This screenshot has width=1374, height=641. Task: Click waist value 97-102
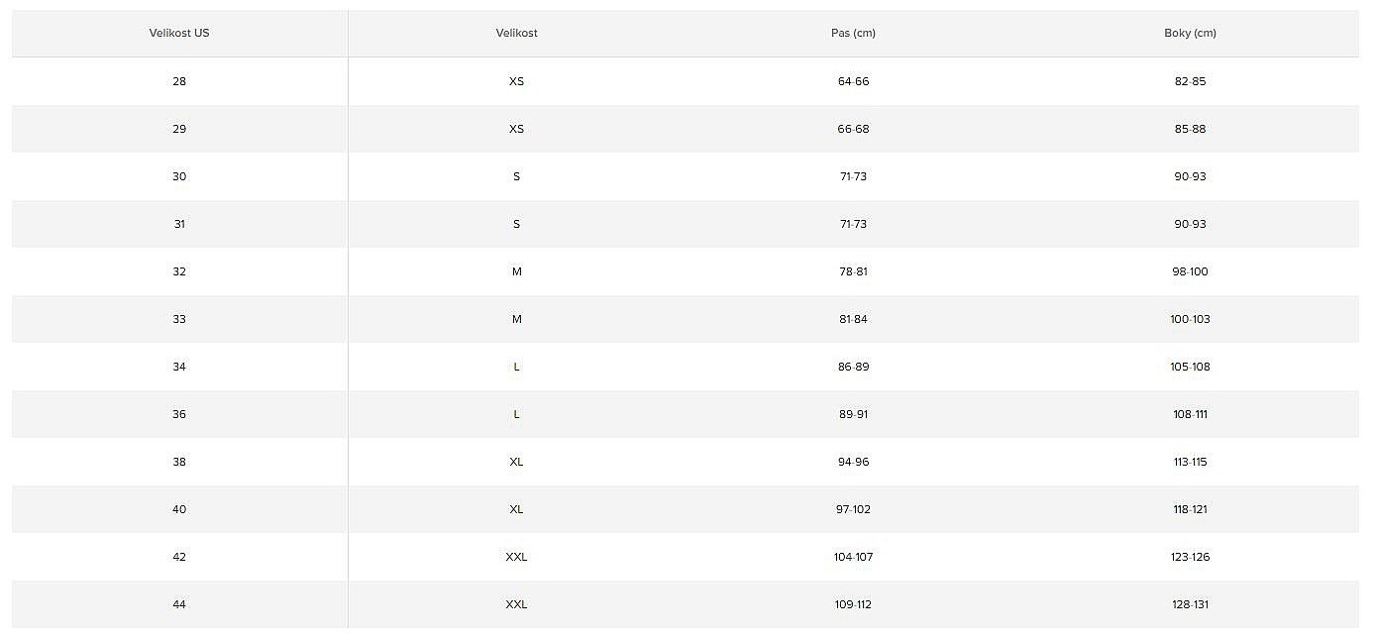click(x=853, y=509)
